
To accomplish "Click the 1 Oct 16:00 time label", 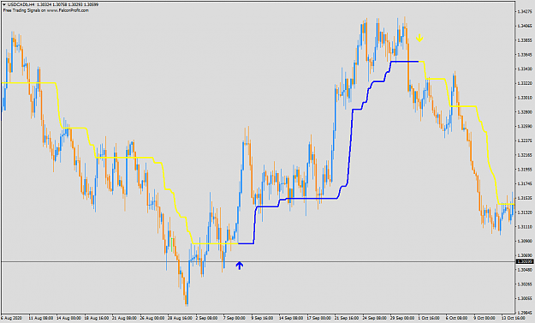I will 429,318.
